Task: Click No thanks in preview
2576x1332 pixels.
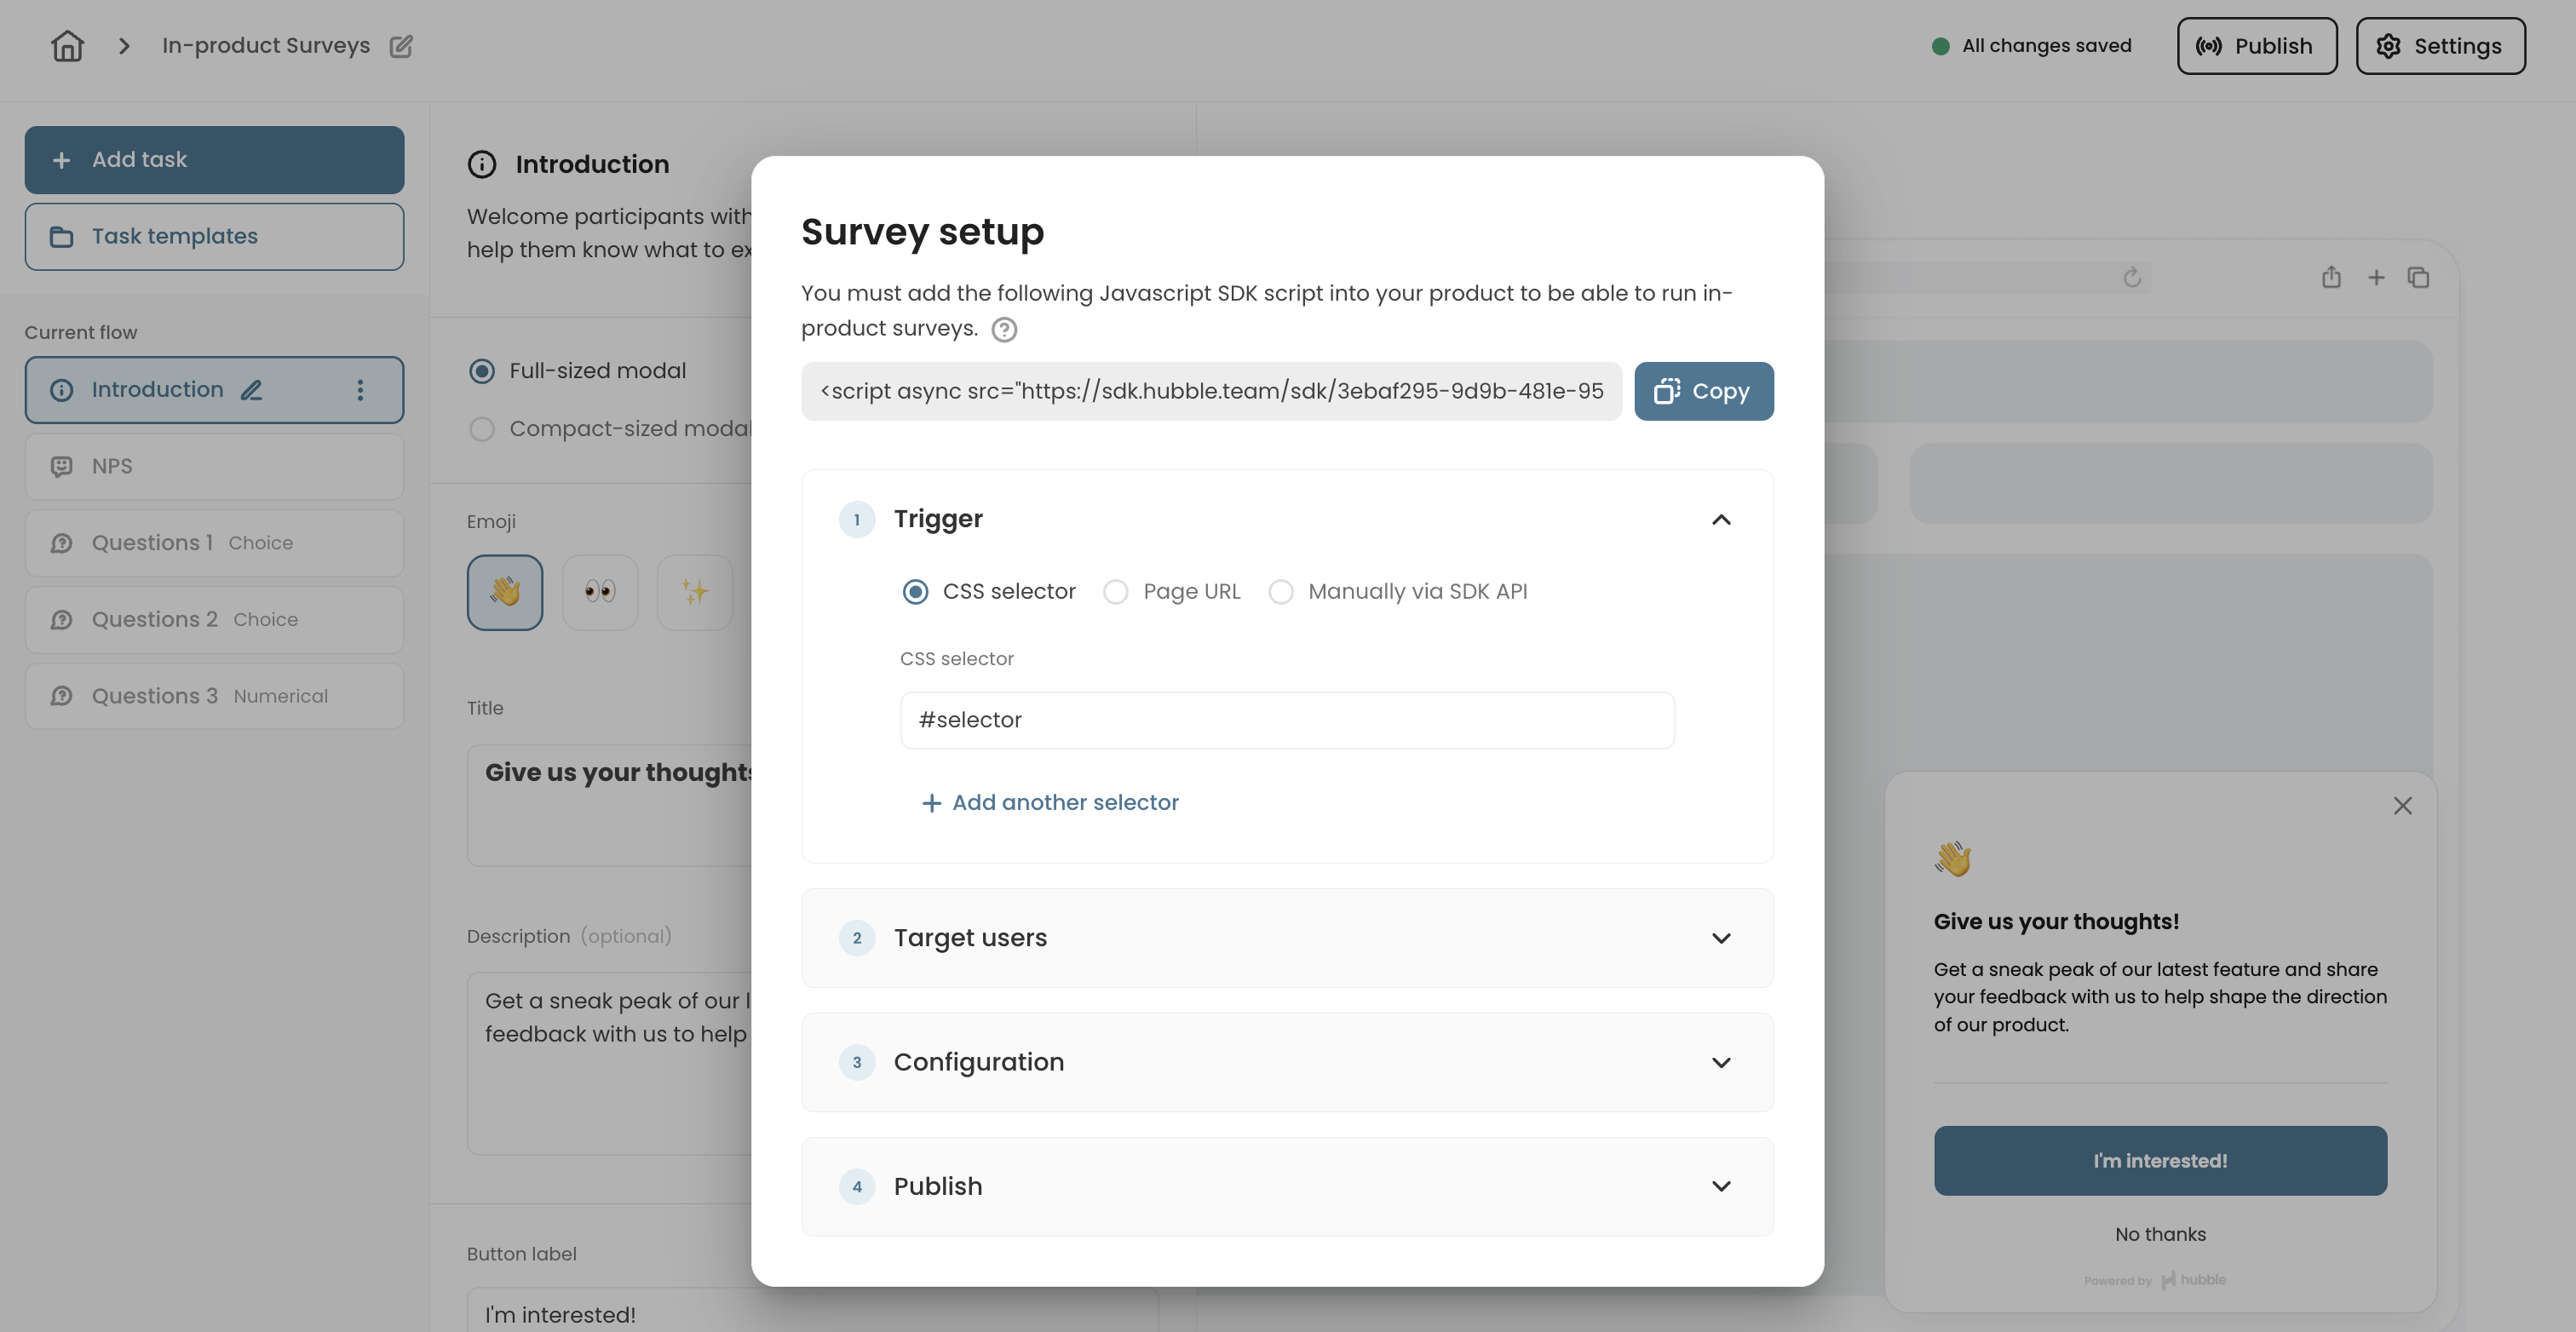Action: tap(2160, 1235)
